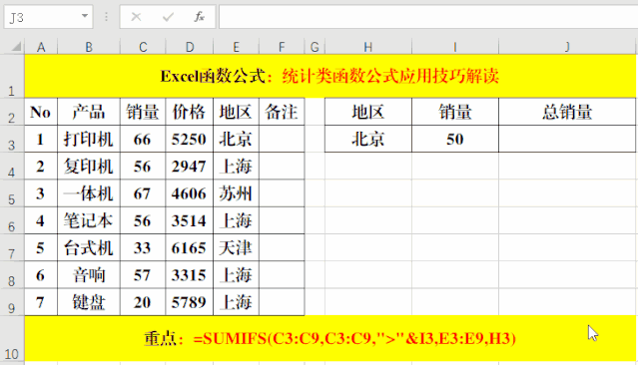Image resolution: width=638 pixels, height=365 pixels.
Task: Click the sales value 33 cell
Action: (x=143, y=248)
